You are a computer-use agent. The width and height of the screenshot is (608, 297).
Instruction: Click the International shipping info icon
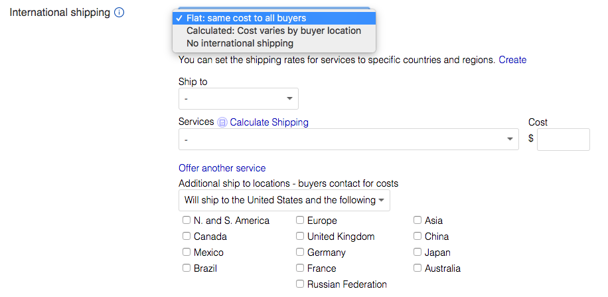119,13
